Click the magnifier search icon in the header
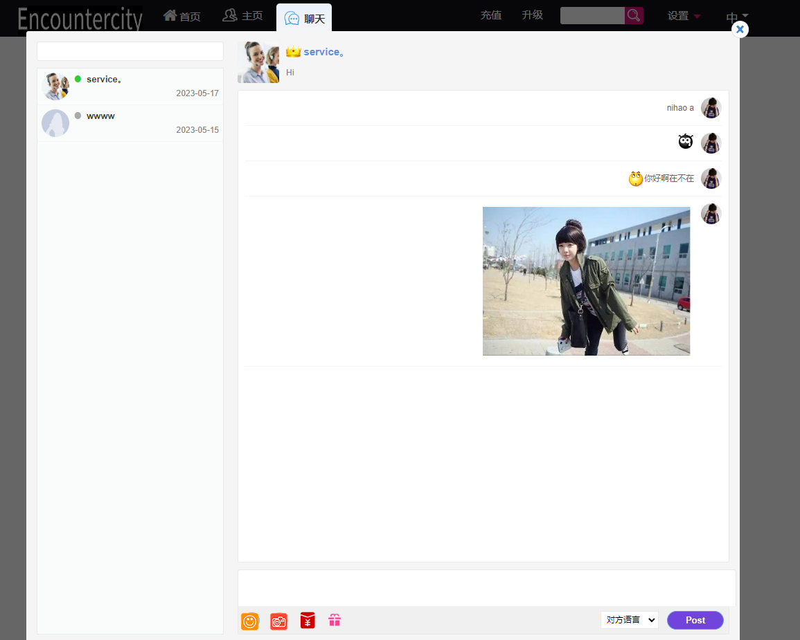The height and width of the screenshot is (640, 800). (x=633, y=15)
